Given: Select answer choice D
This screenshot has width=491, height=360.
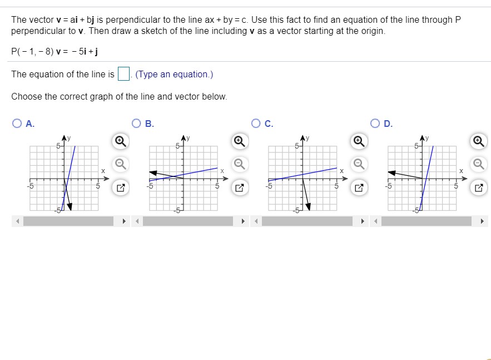Looking at the screenshot, I should pyautogui.click(x=375, y=124).
